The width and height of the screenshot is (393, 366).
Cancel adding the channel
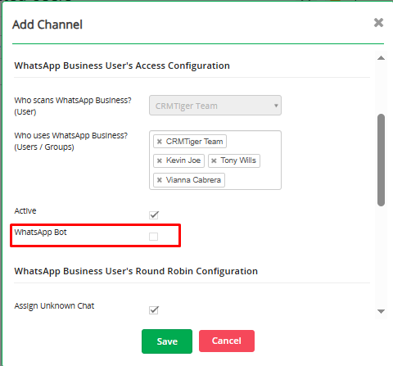point(227,341)
